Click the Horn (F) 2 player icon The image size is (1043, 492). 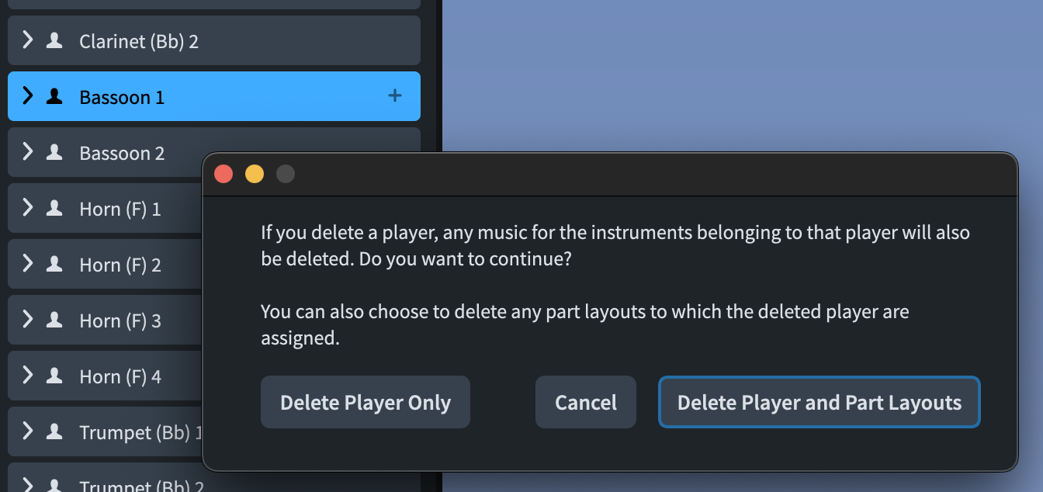54,264
